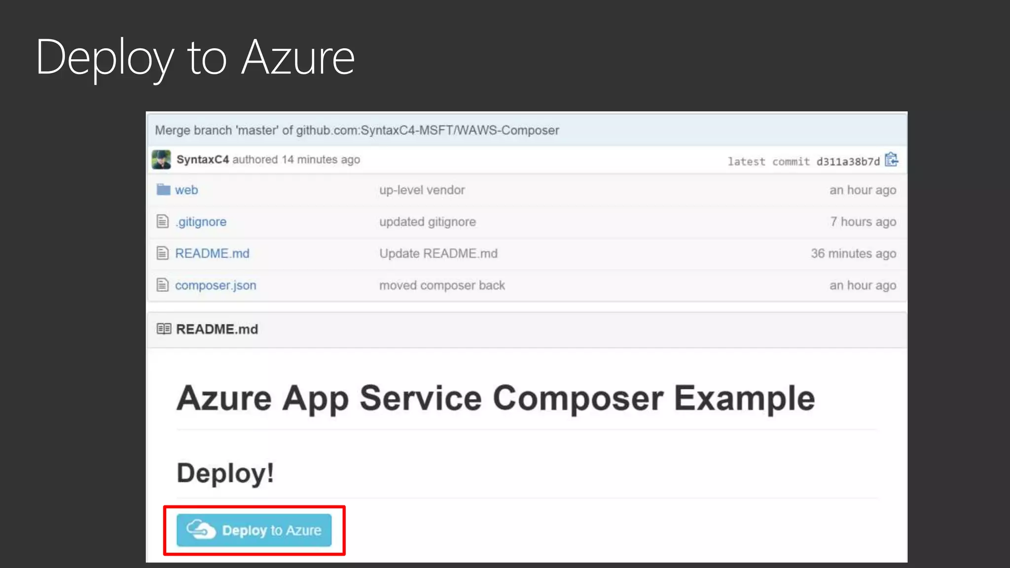Click the Merge branch 'master' commit message
Screen dimensions: 1010x568
click(x=357, y=130)
